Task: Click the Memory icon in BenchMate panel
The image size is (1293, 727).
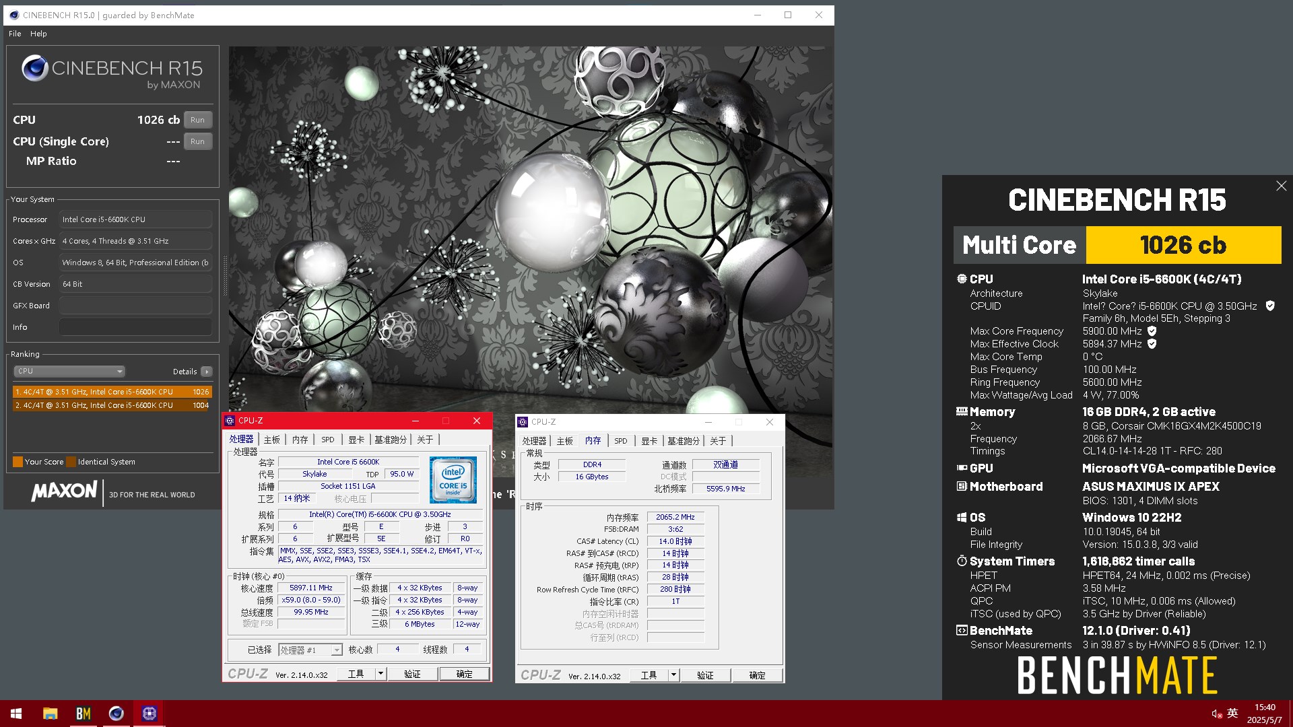Action: (962, 411)
